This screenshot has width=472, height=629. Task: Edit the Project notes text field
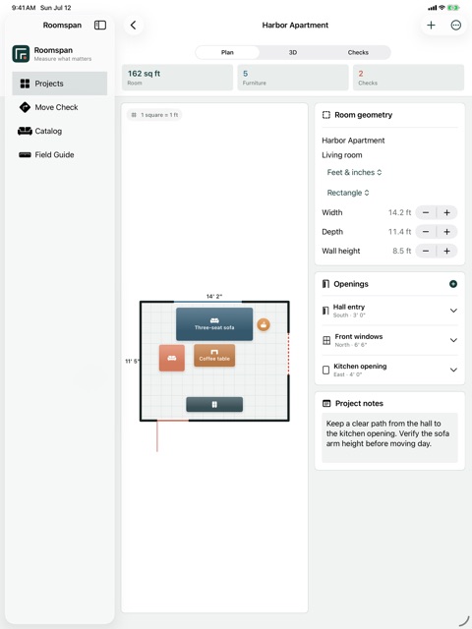[x=389, y=437]
